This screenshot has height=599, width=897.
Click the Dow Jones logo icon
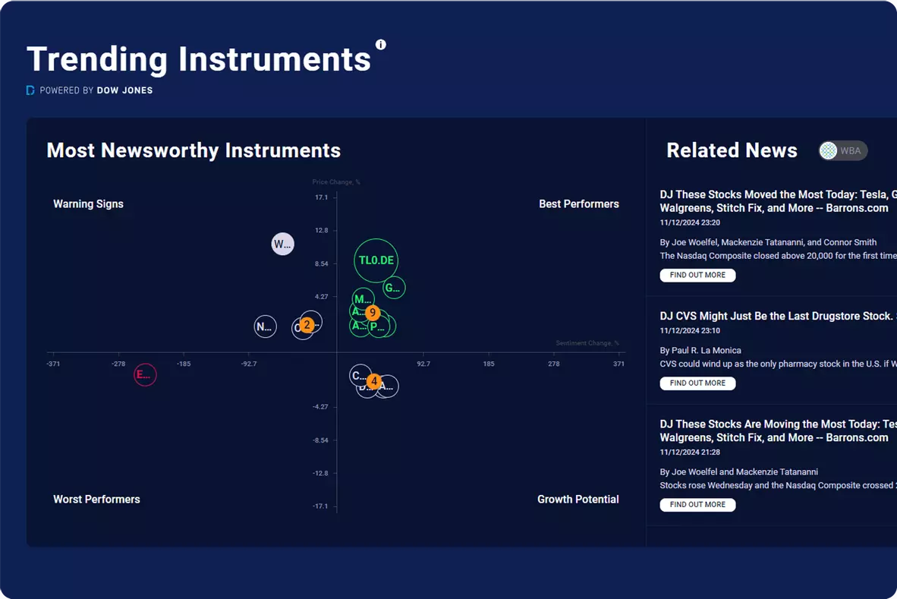coord(30,90)
